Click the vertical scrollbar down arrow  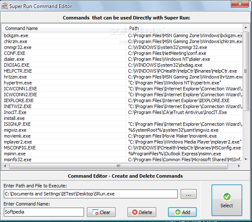(x=246, y=159)
